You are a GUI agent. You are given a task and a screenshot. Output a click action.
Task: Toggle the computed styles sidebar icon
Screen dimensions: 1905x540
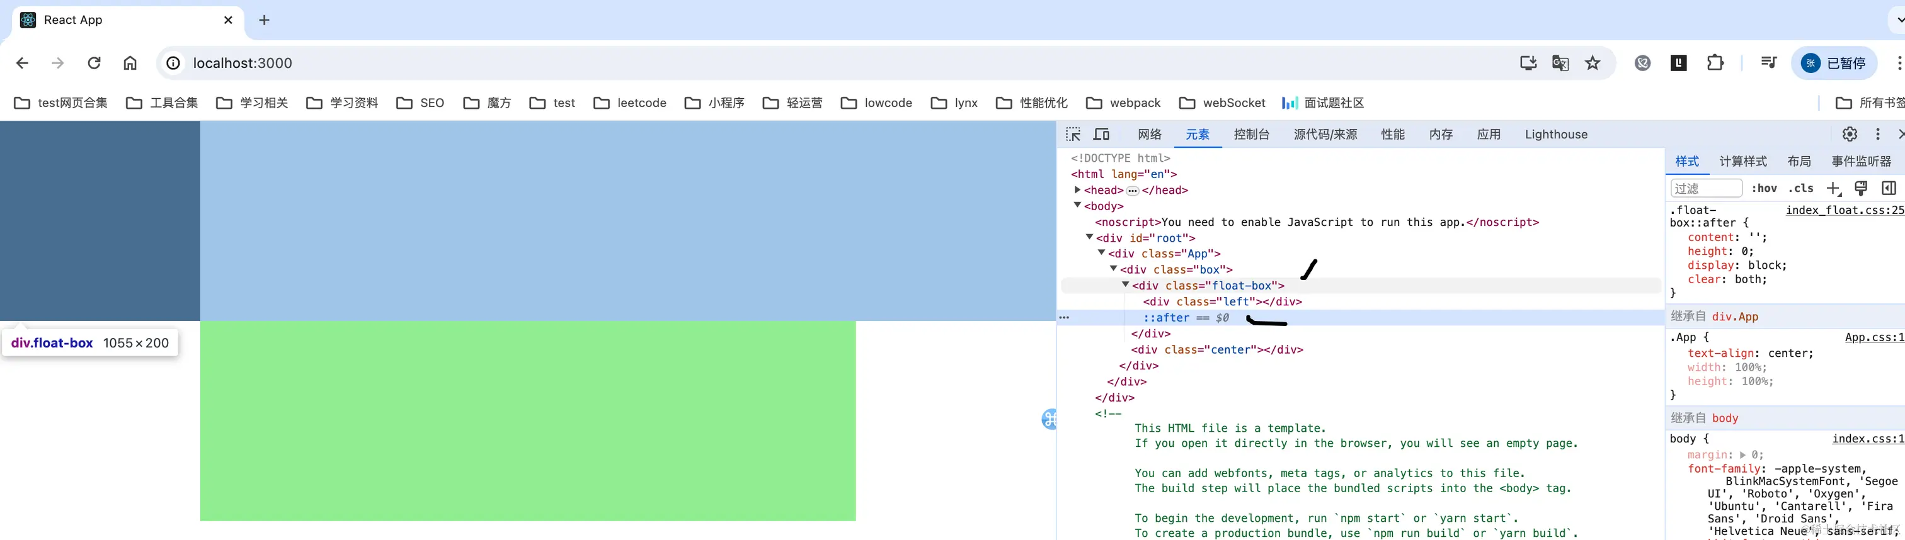pyautogui.click(x=1889, y=188)
